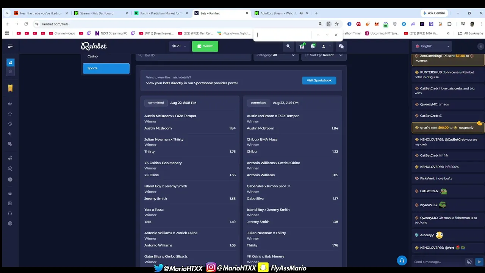Switch to the Hear the tracks you've liked tab
Viewport: 485px width, 273px height.
click(41, 13)
